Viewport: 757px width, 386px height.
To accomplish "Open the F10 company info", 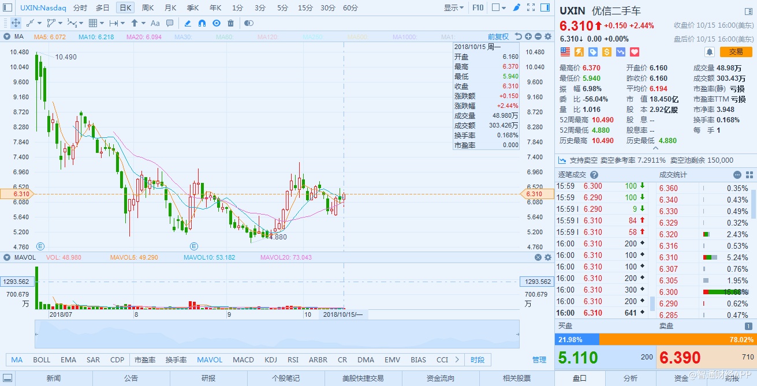I will pyautogui.click(x=478, y=8).
